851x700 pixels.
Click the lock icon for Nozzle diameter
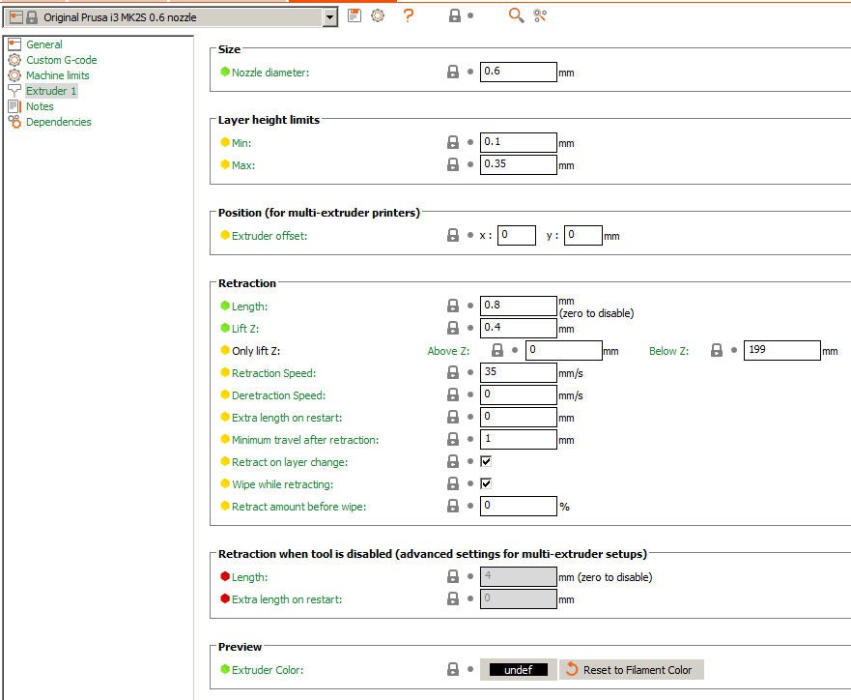click(x=453, y=72)
